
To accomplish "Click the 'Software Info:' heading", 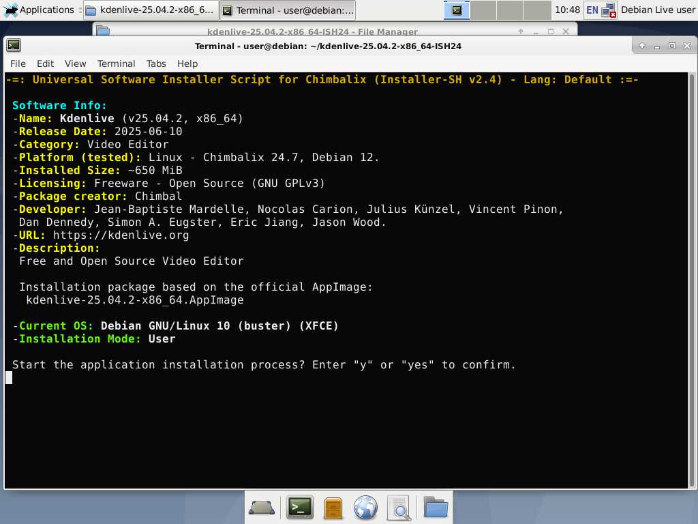I will click(x=60, y=106).
